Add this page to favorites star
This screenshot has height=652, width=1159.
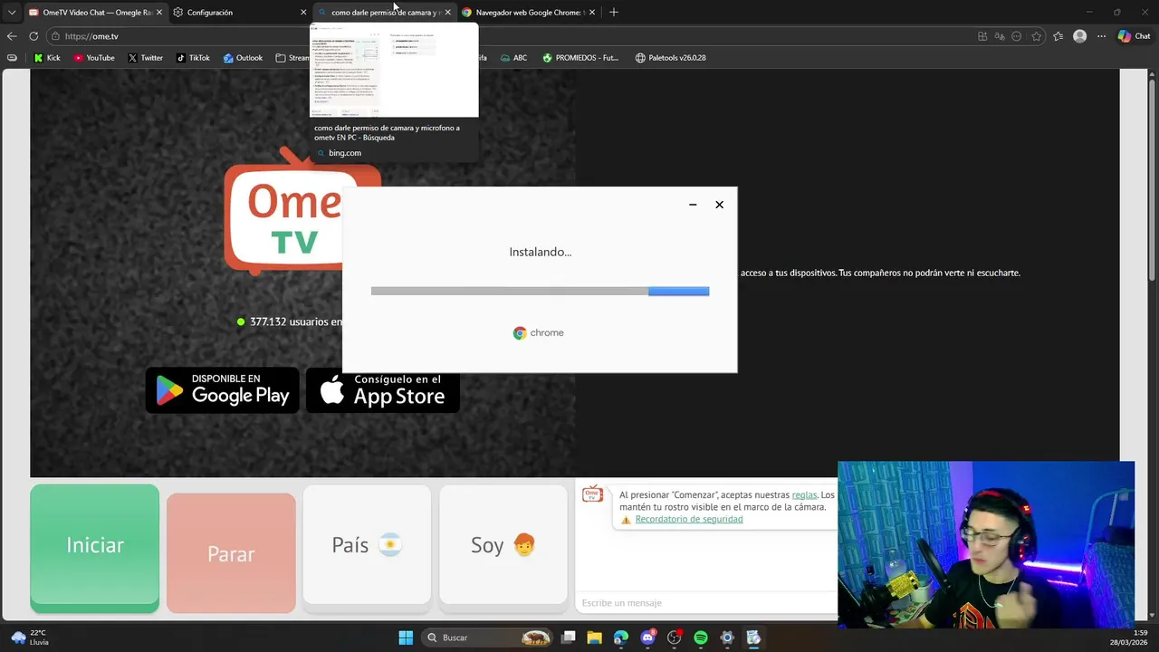point(1037,36)
